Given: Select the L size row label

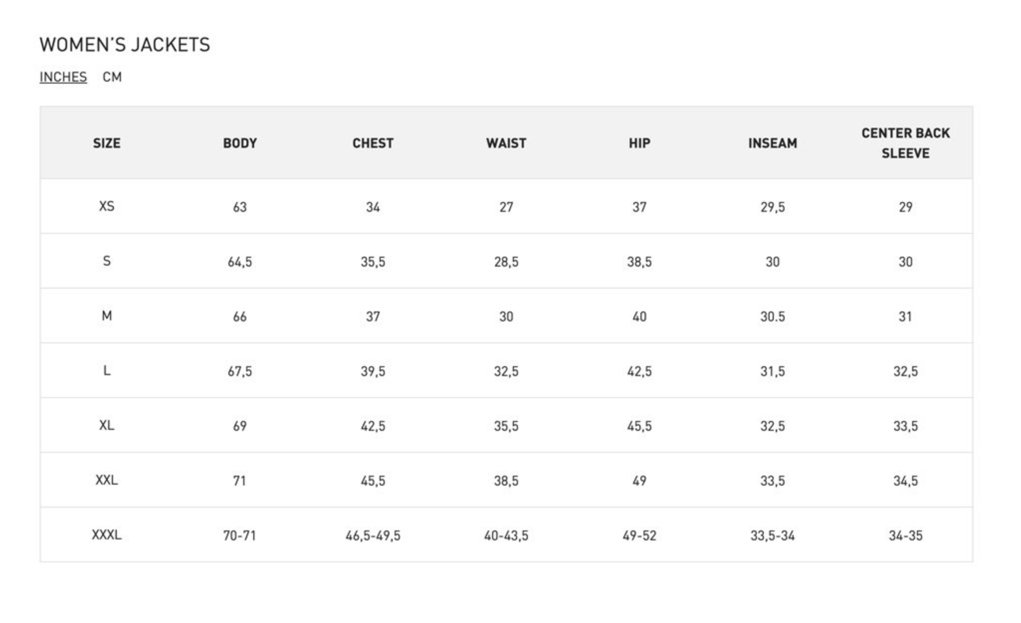Looking at the screenshot, I should point(106,371).
